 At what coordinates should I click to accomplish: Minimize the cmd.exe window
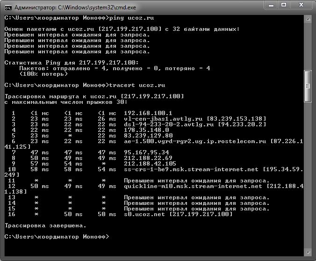pos(271,5)
